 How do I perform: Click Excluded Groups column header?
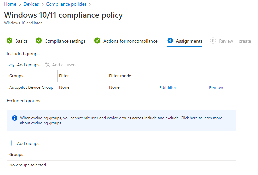coord(16,154)
